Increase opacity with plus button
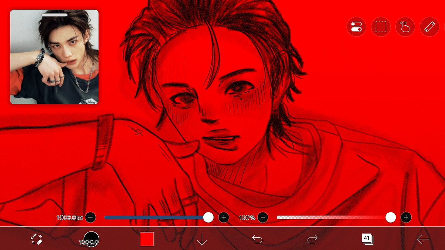Screen dimensions: 445x250 click(x=406, y=217)
